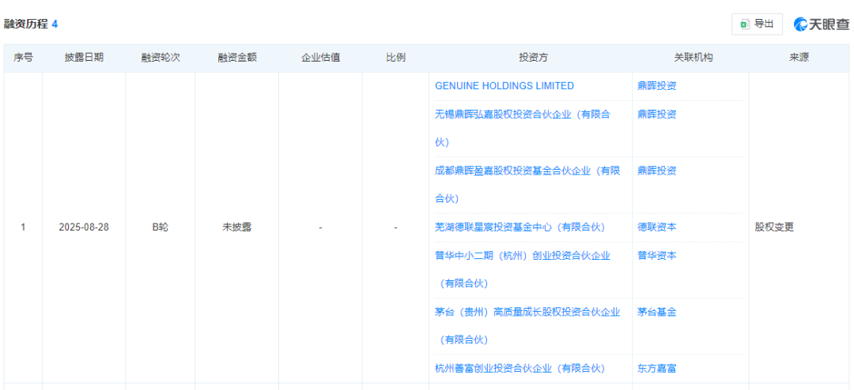Screen dimensions: 854x390
Task: Open 茅台（贵州）高质量成长股权投资合伙企业 link
Action: 527,326
